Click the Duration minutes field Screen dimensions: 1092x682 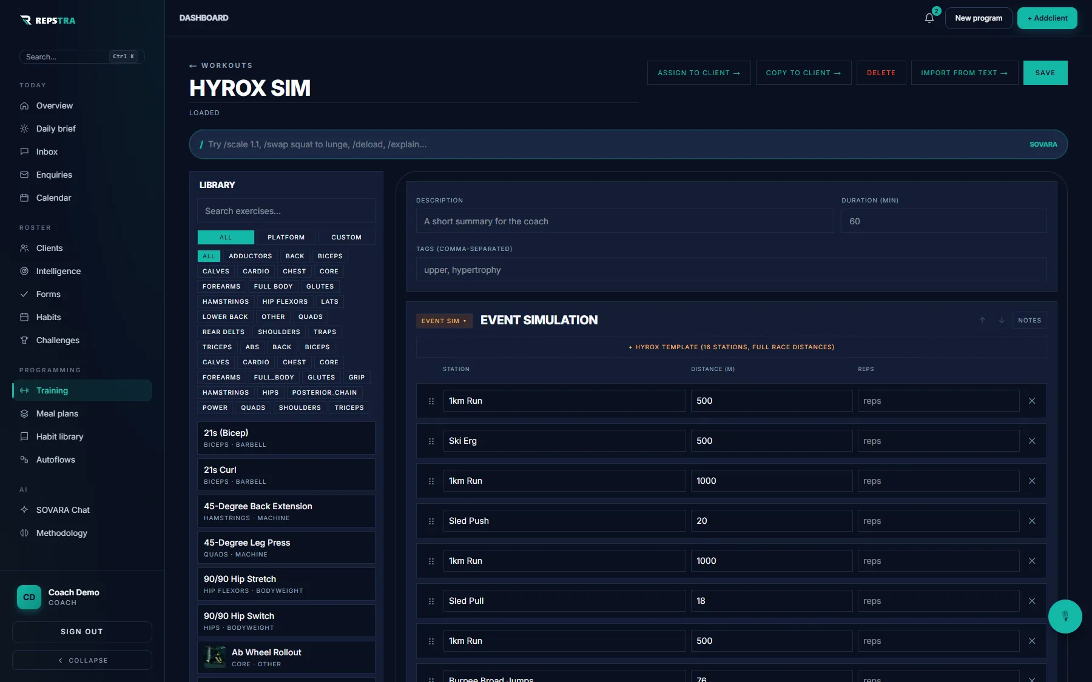[944, 221]
